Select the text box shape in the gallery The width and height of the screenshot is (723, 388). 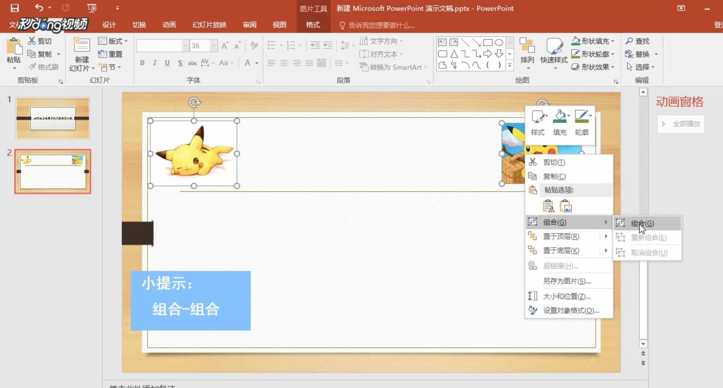[442, 42]
